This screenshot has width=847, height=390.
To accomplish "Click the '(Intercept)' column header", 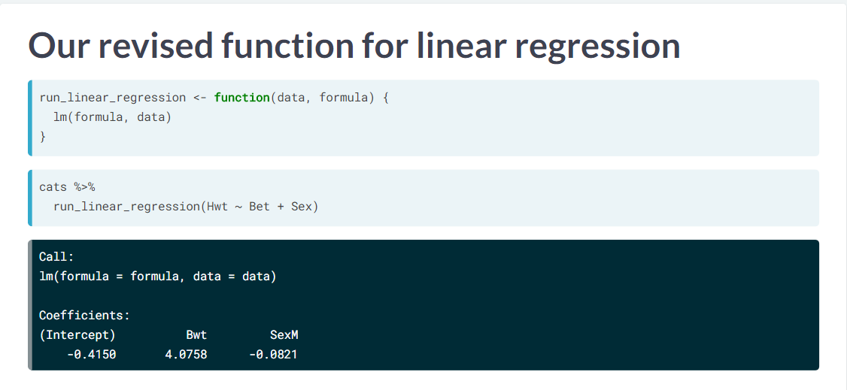I will pos(77,335).
